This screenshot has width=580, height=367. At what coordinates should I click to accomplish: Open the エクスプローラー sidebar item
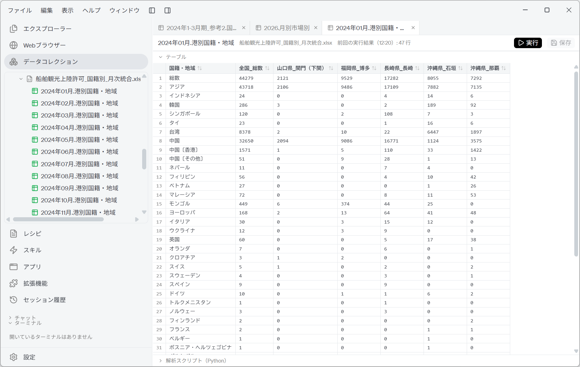[76, 29]
